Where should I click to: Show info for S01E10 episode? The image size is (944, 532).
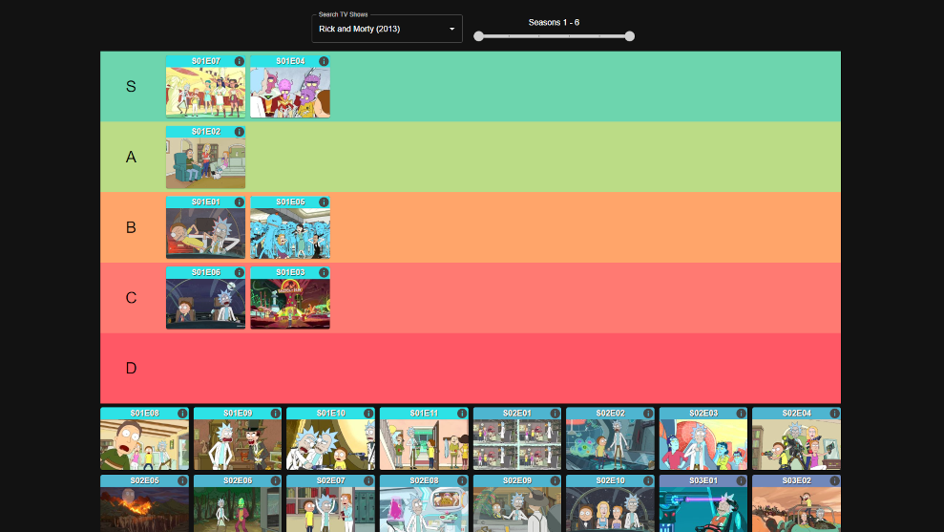click(x=368, y=414)
